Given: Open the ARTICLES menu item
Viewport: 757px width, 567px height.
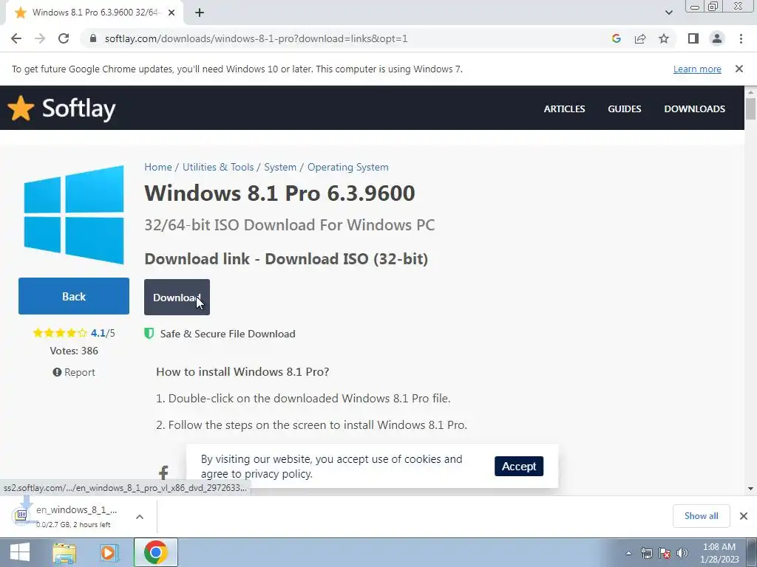Looking at the screenshot, I should [564, 109].
